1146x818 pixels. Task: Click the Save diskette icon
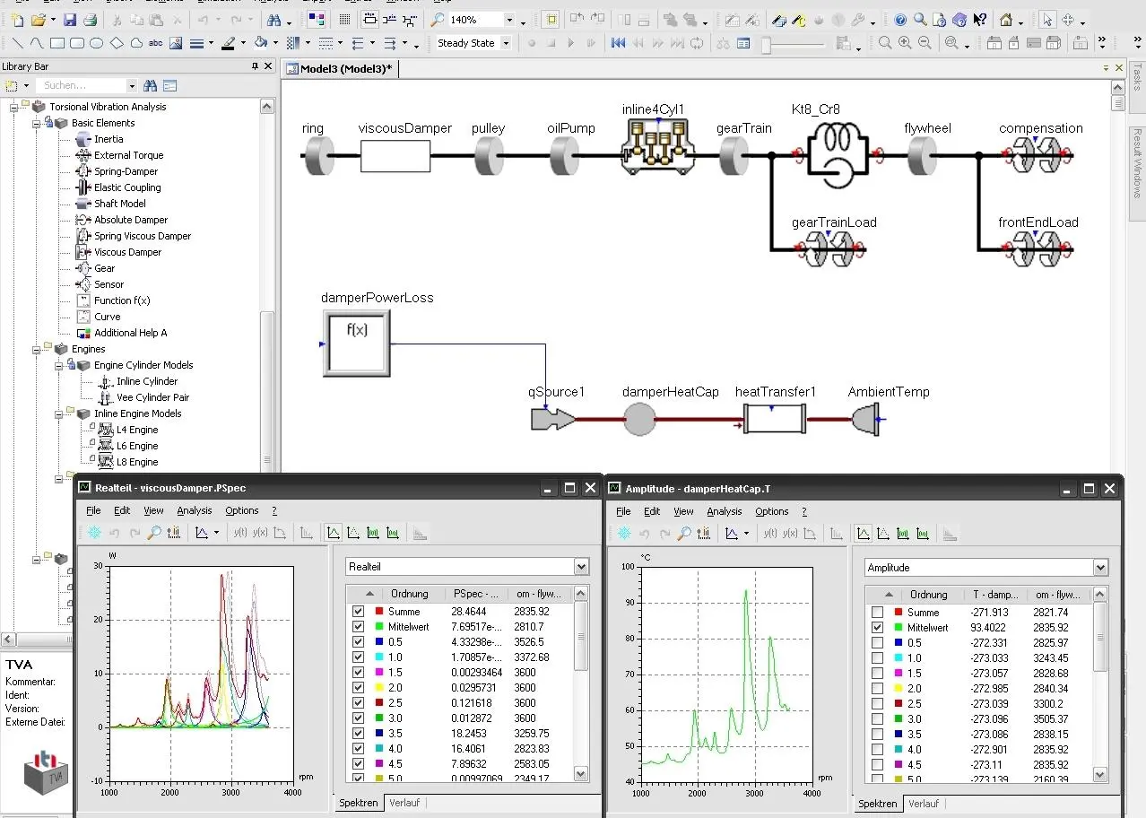[x=70, y=20]
